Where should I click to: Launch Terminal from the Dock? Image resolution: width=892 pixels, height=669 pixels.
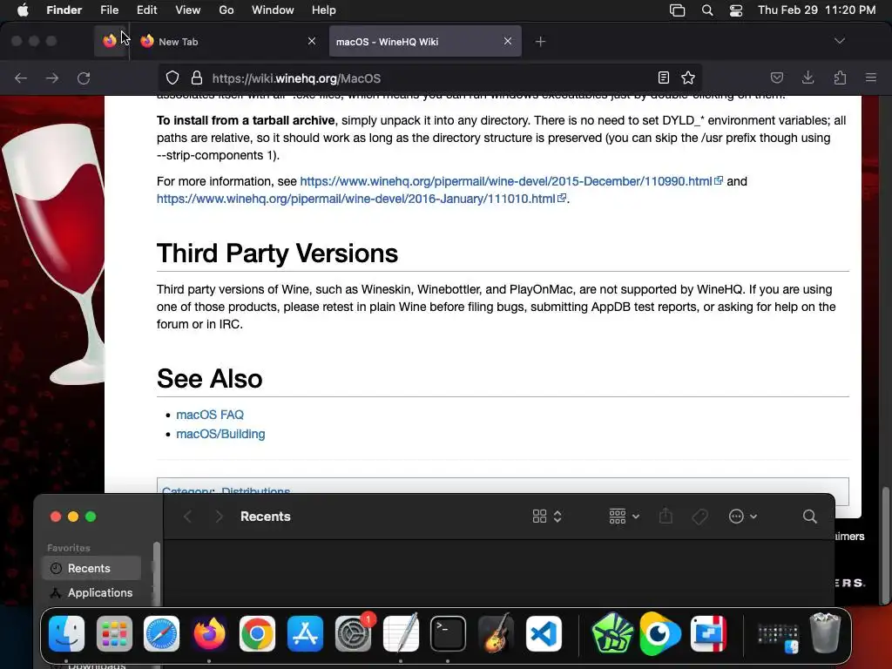coord(449,634)
